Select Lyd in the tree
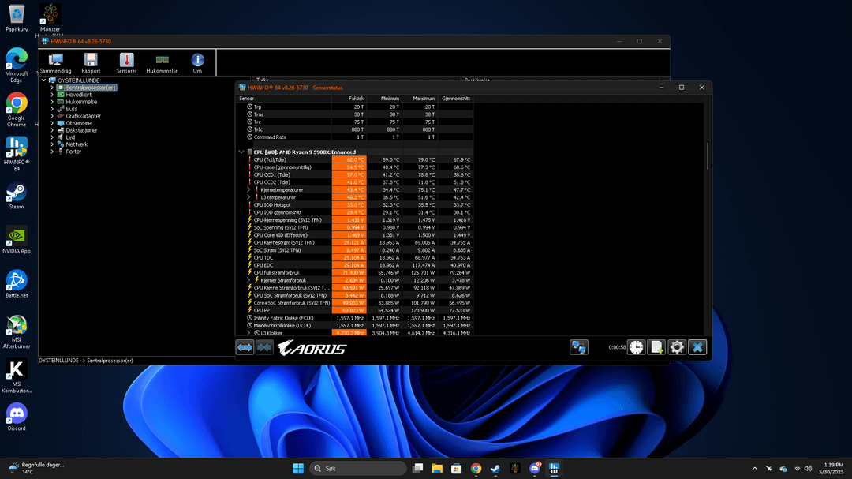This screenshot has width=852, height=479. point(71,137)
